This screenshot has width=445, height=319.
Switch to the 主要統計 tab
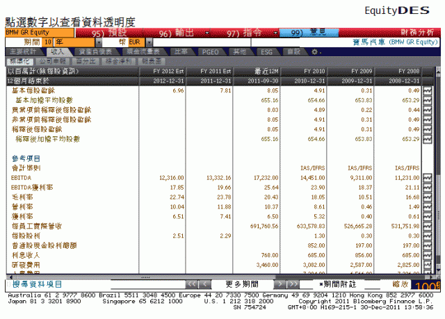24,51
